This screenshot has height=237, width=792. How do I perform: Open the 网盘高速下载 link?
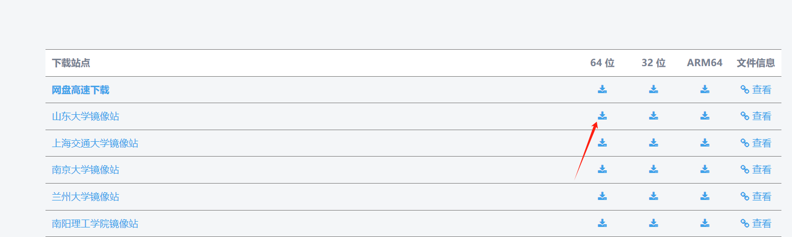pyautogui.click(x=80, y=90)
